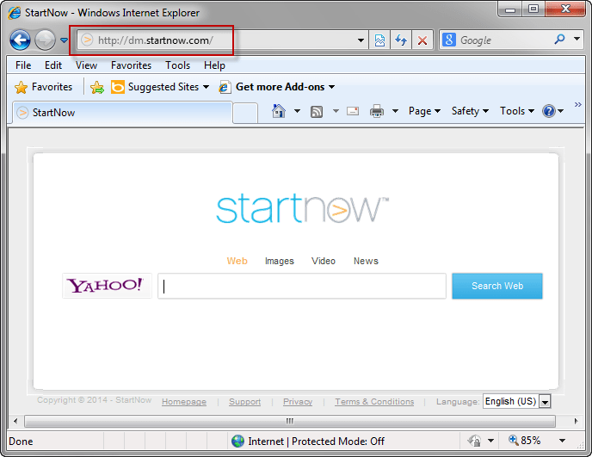The image size is (592, 457).
Task: Open the View menu
Action: (86, 65)
